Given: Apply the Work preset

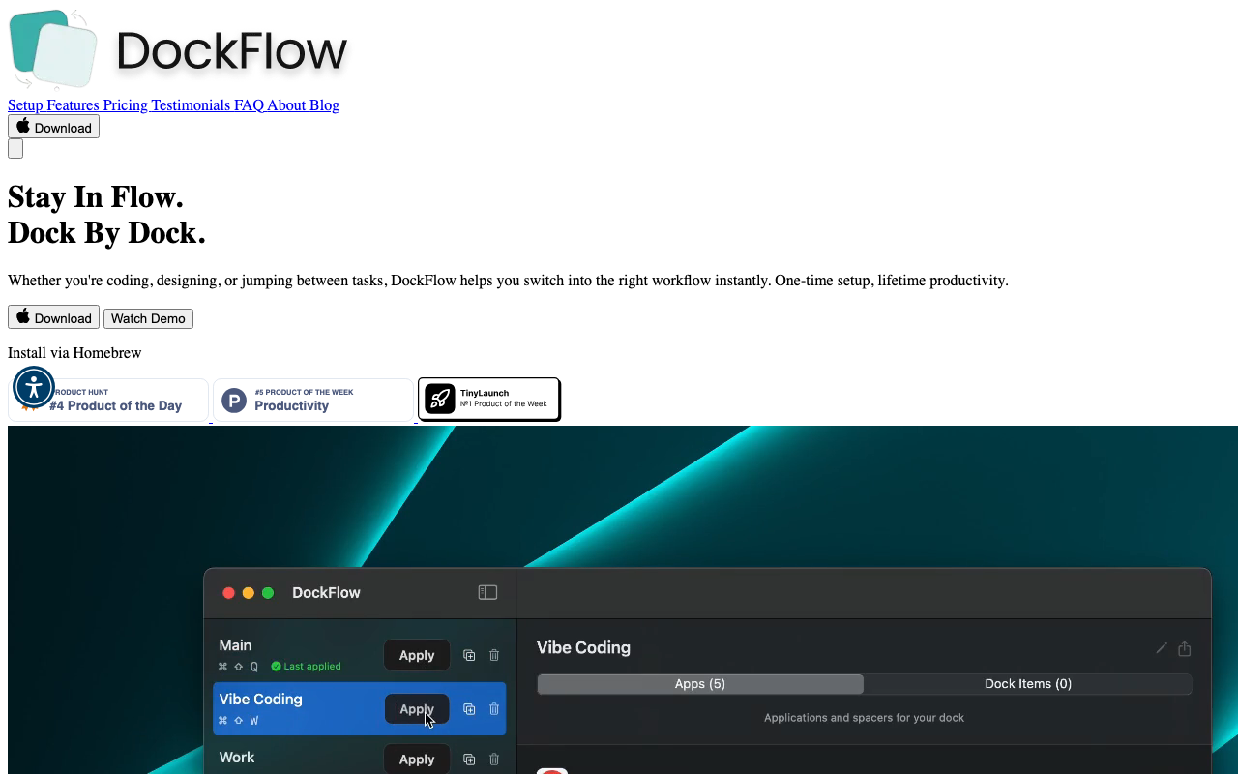Looking at the screenshot, I should [417, 759].
